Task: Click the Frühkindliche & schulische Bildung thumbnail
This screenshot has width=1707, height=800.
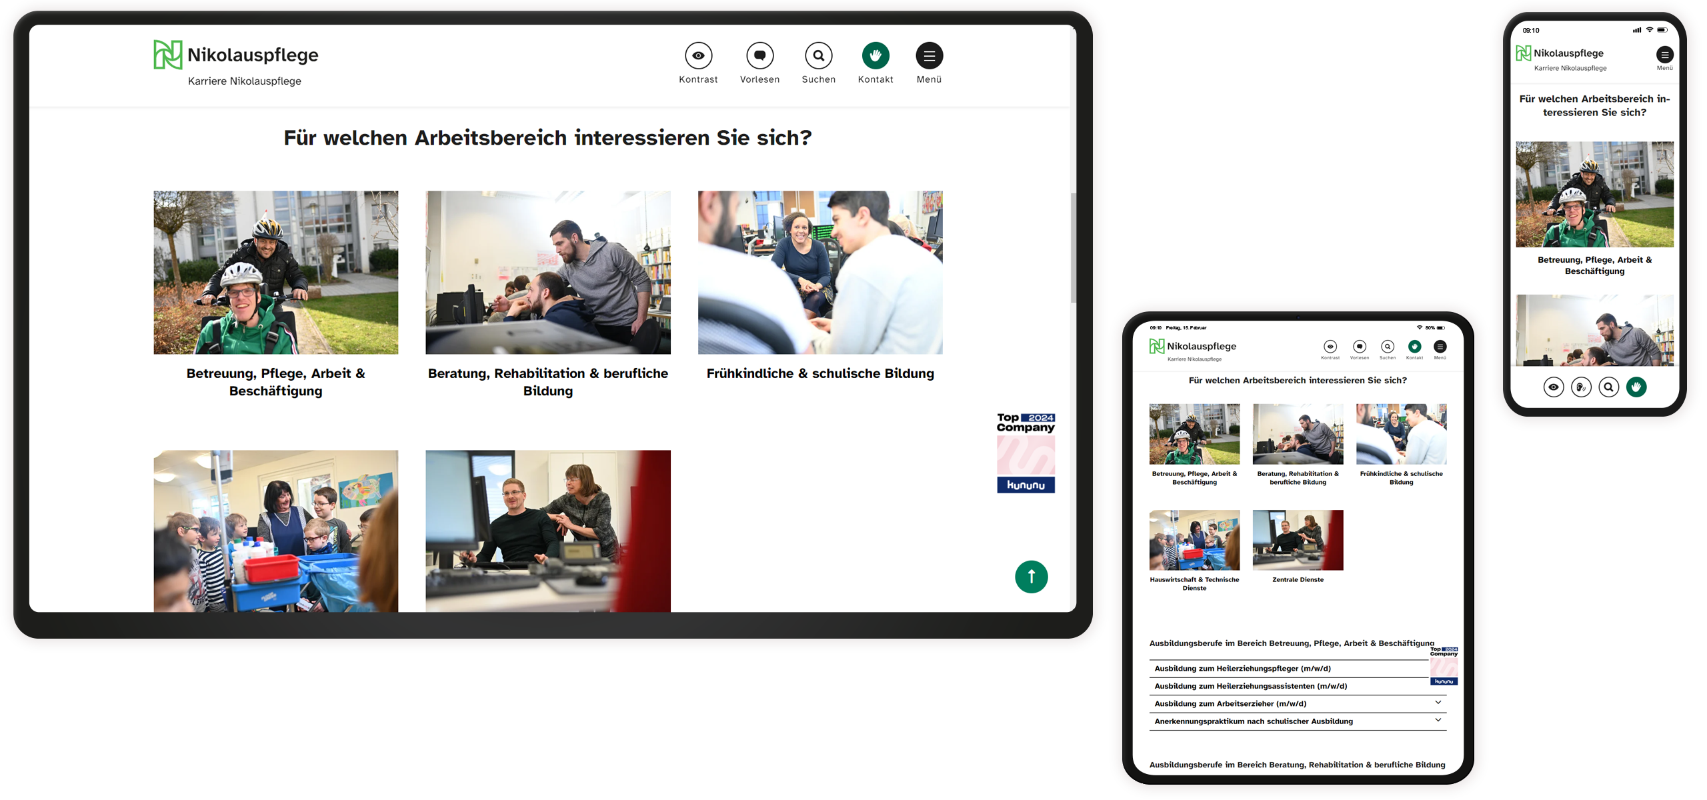Action: pos(820,272)
